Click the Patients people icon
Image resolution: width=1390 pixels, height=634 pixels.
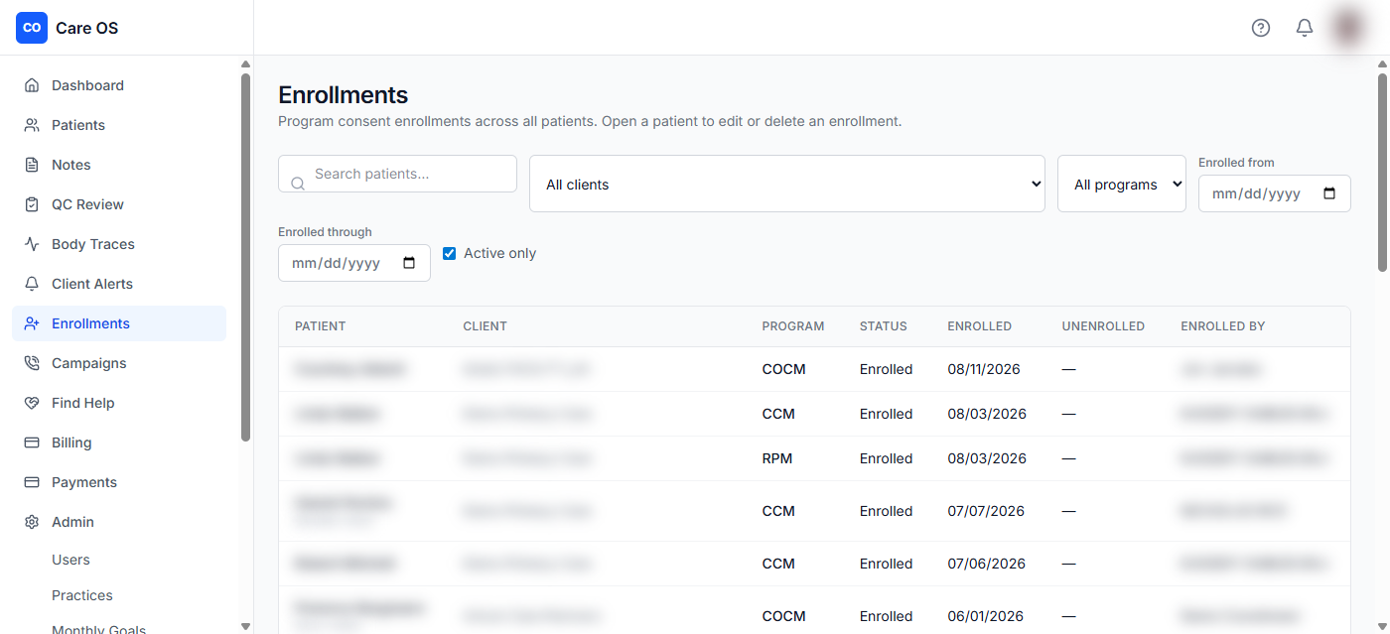coord(32,125)
